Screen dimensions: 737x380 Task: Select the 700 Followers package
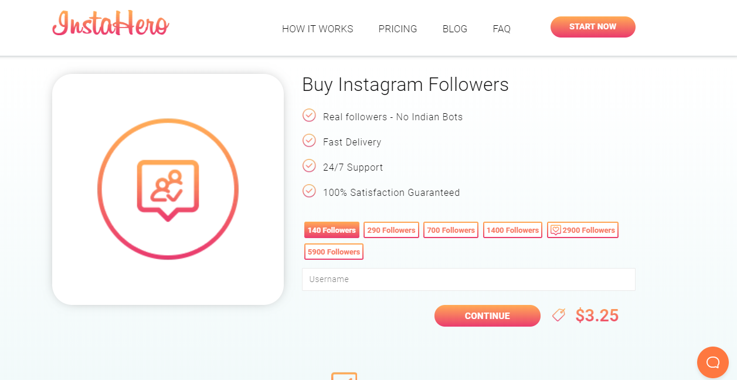[x=450, y=230]
